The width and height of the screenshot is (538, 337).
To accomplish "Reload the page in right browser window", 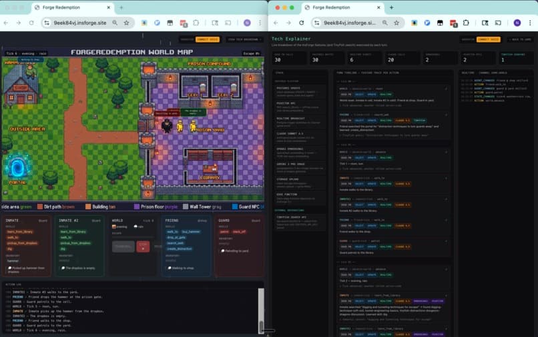I will (301, 23).
